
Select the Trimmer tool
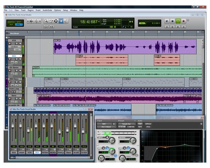51,21
